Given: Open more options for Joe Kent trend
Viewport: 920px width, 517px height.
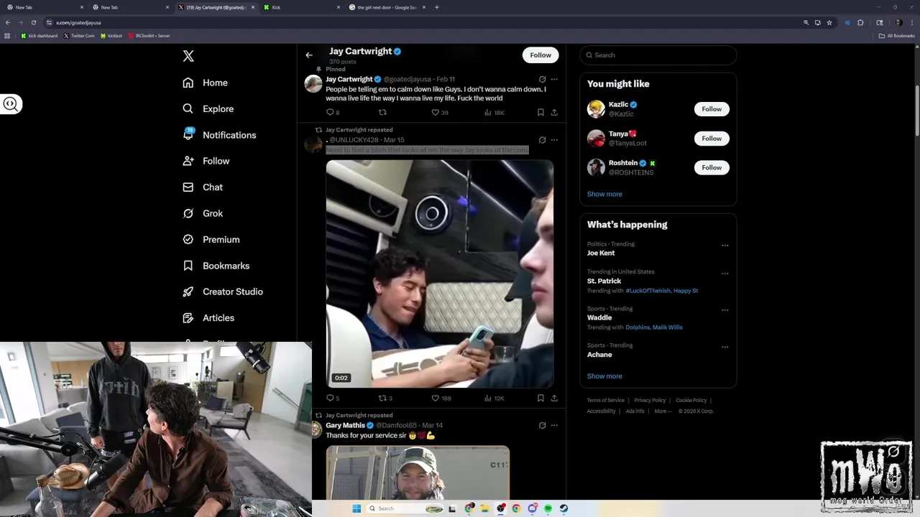Looking at the screenshot, I should [x=724, y=246].
